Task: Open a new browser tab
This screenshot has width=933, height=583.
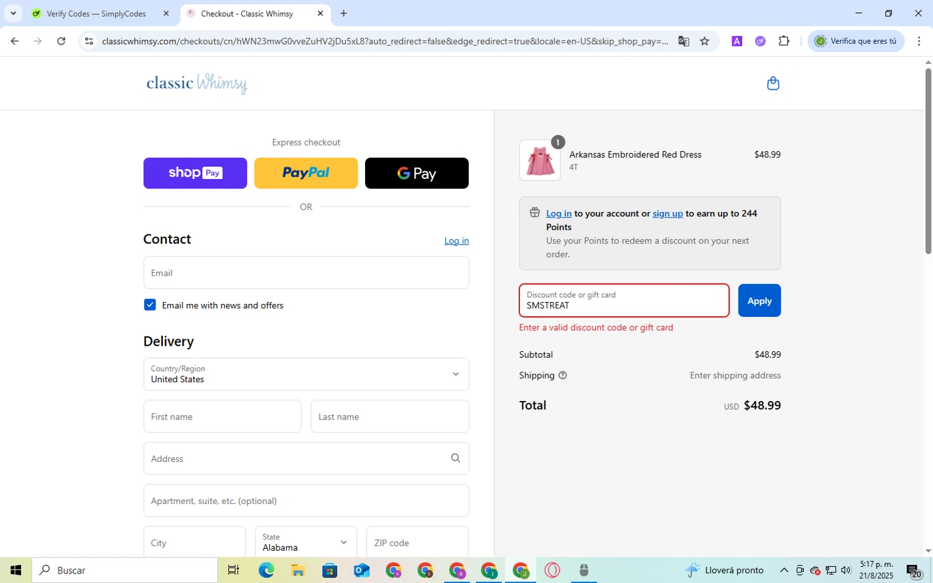Action: click(343, 13)
